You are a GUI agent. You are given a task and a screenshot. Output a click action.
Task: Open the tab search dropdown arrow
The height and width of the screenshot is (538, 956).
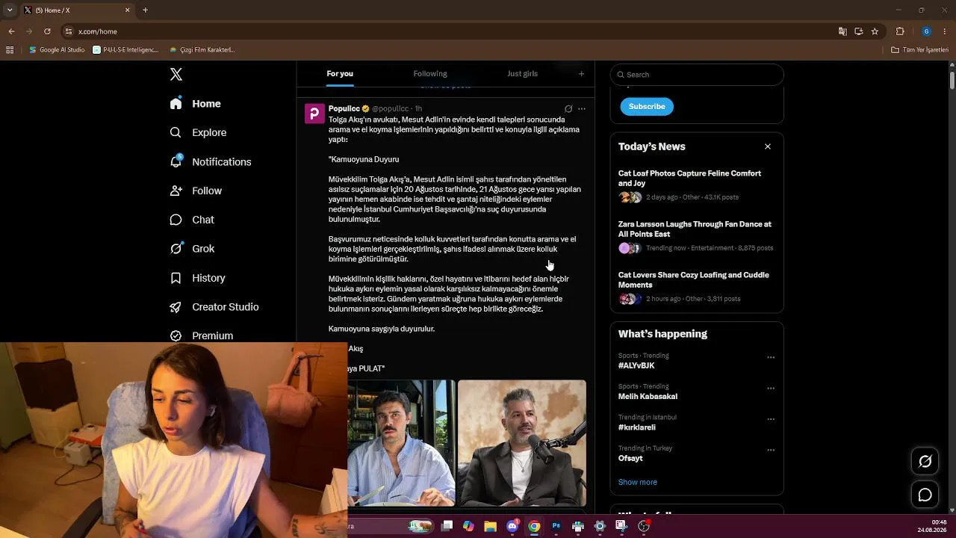pos(10,10)
